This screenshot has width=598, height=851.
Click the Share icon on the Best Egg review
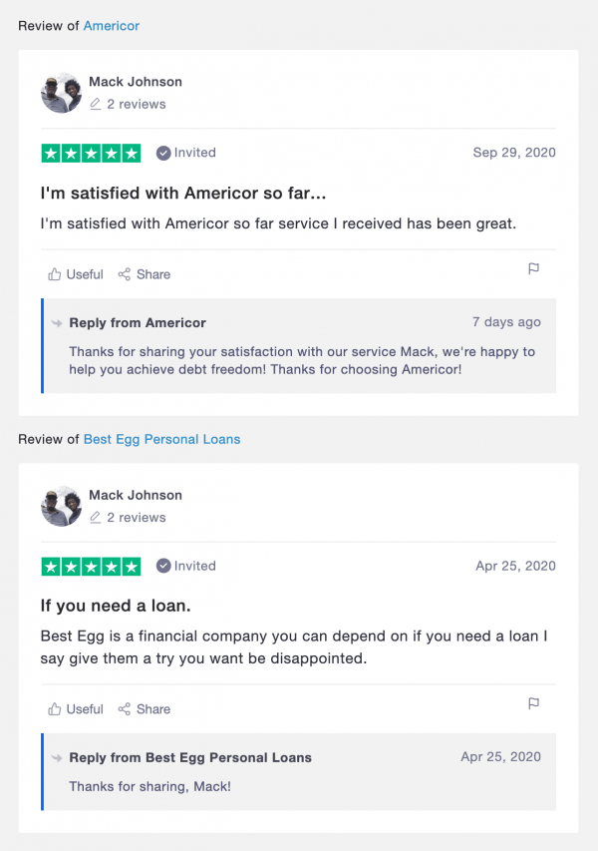tap(125, 708)
